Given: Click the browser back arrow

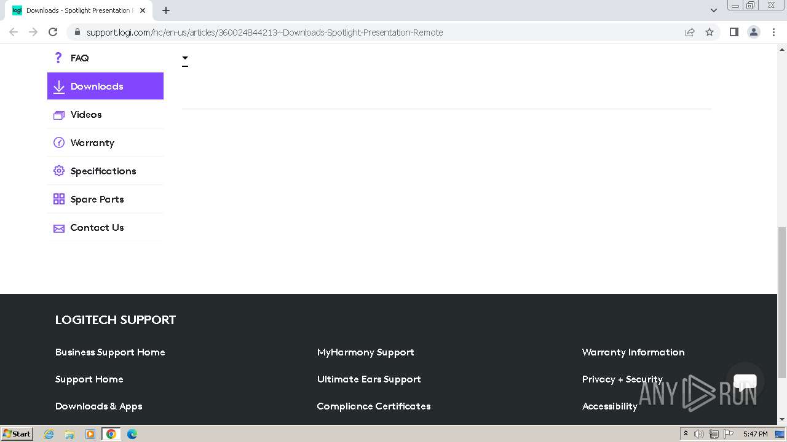Looking at the screenshot, I should click(x=14, y=32).
